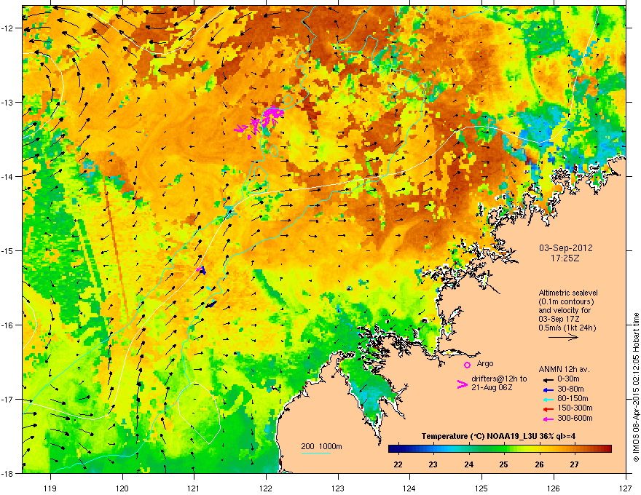This screenshot has height=495, width=641.
Task: Click the red 150-300m legend arrow
Action: pyautogui.click(x=548, y=409)
